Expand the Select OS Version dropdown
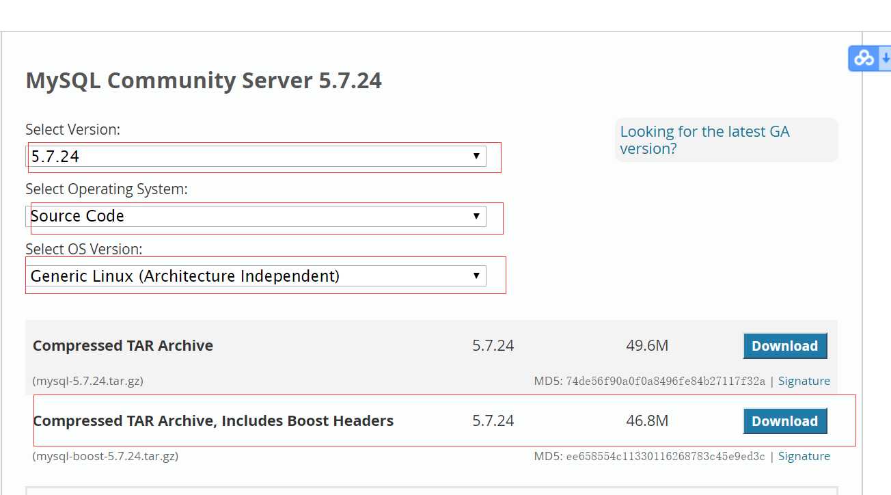 (x=256, y=276)
